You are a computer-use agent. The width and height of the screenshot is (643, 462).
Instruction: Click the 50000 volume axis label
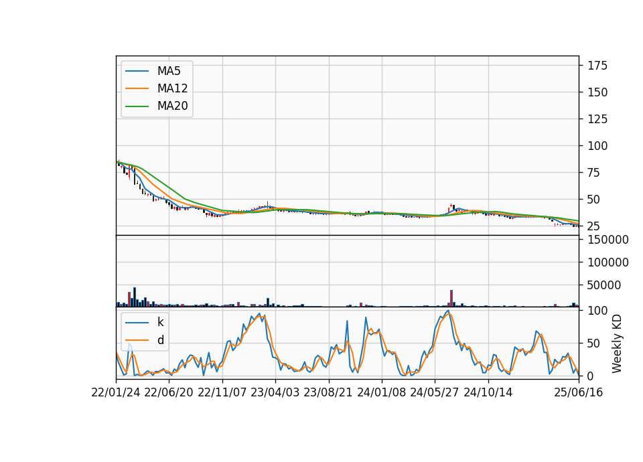click(604, 285)
